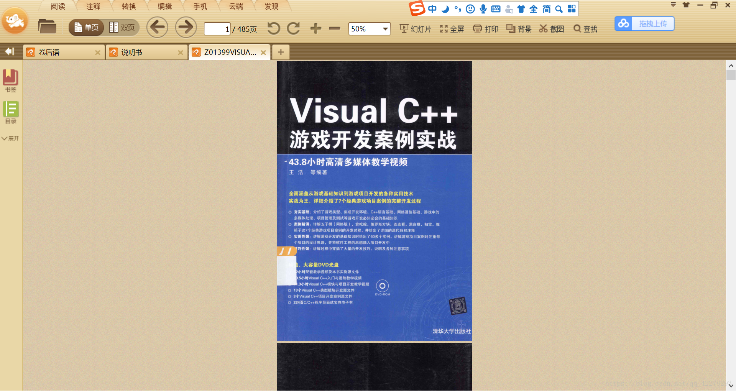736x391 pixels.
Task: Open the title bar dropdown menu triangle
Action: pyautogui.click(x=673, y=5)
